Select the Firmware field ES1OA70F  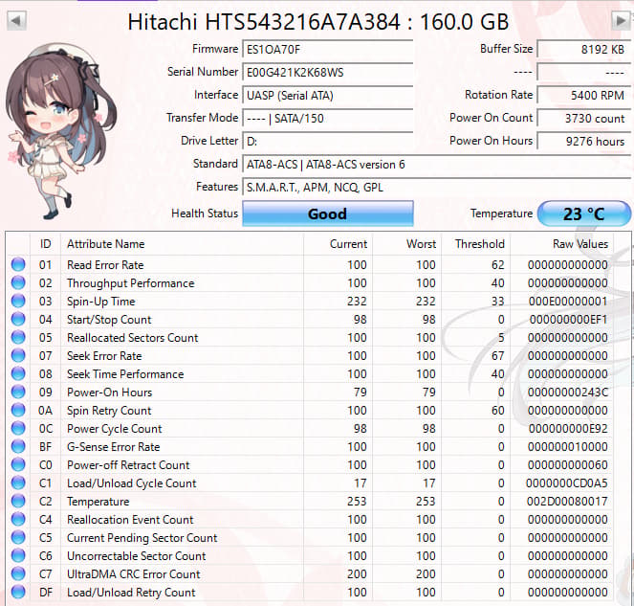point(327,50)
